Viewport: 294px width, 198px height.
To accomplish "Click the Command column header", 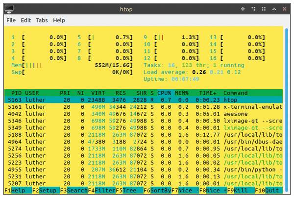I will (236, 93).
